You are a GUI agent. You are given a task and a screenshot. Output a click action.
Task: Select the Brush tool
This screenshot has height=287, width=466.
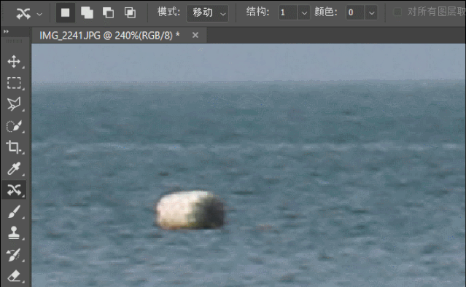(14, 211)
